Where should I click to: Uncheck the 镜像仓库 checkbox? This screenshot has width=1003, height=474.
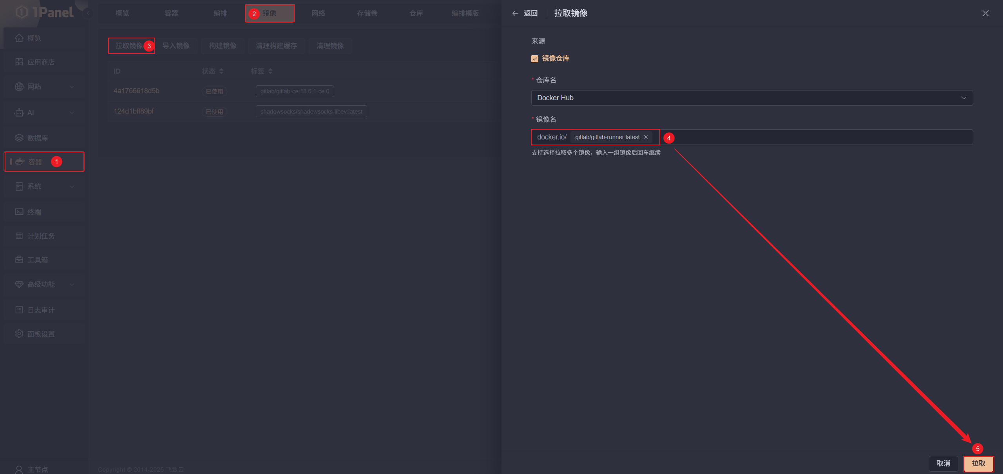(x=535, y=58)
